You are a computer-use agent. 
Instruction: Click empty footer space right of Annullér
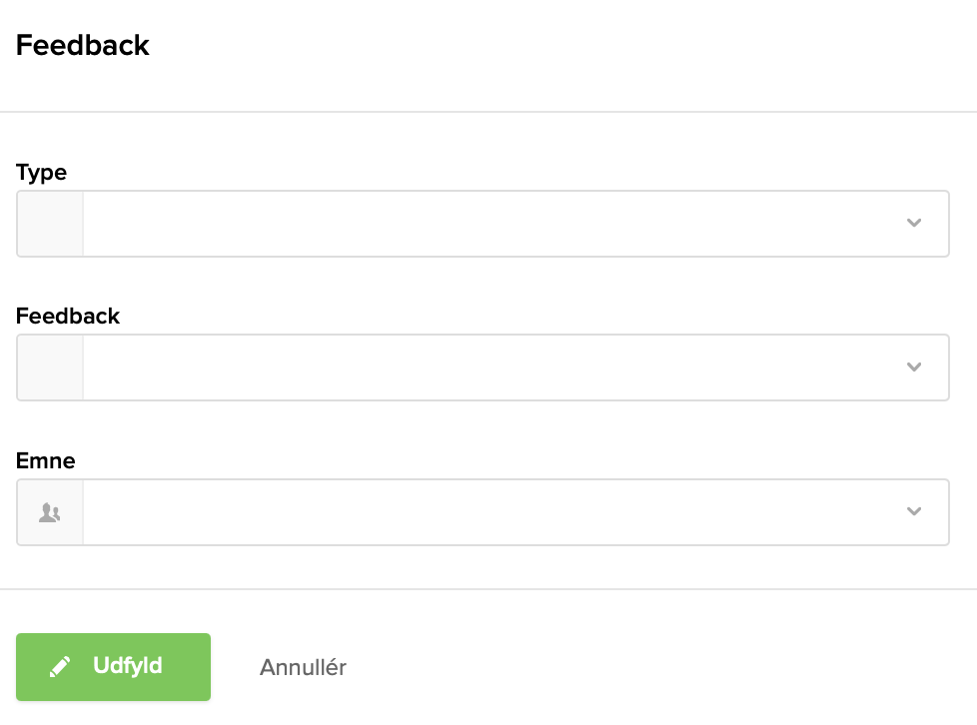(x=659, y=667)
